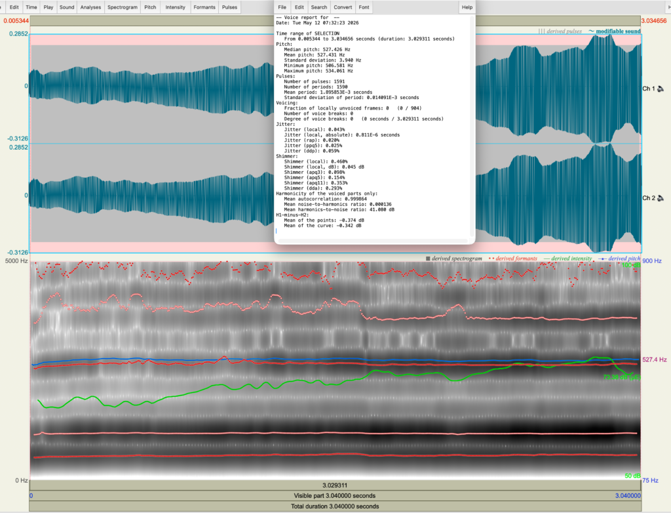This screenshot has height=513, width=671.
Task: Click the derived pitch legend label
Action: 619,258
